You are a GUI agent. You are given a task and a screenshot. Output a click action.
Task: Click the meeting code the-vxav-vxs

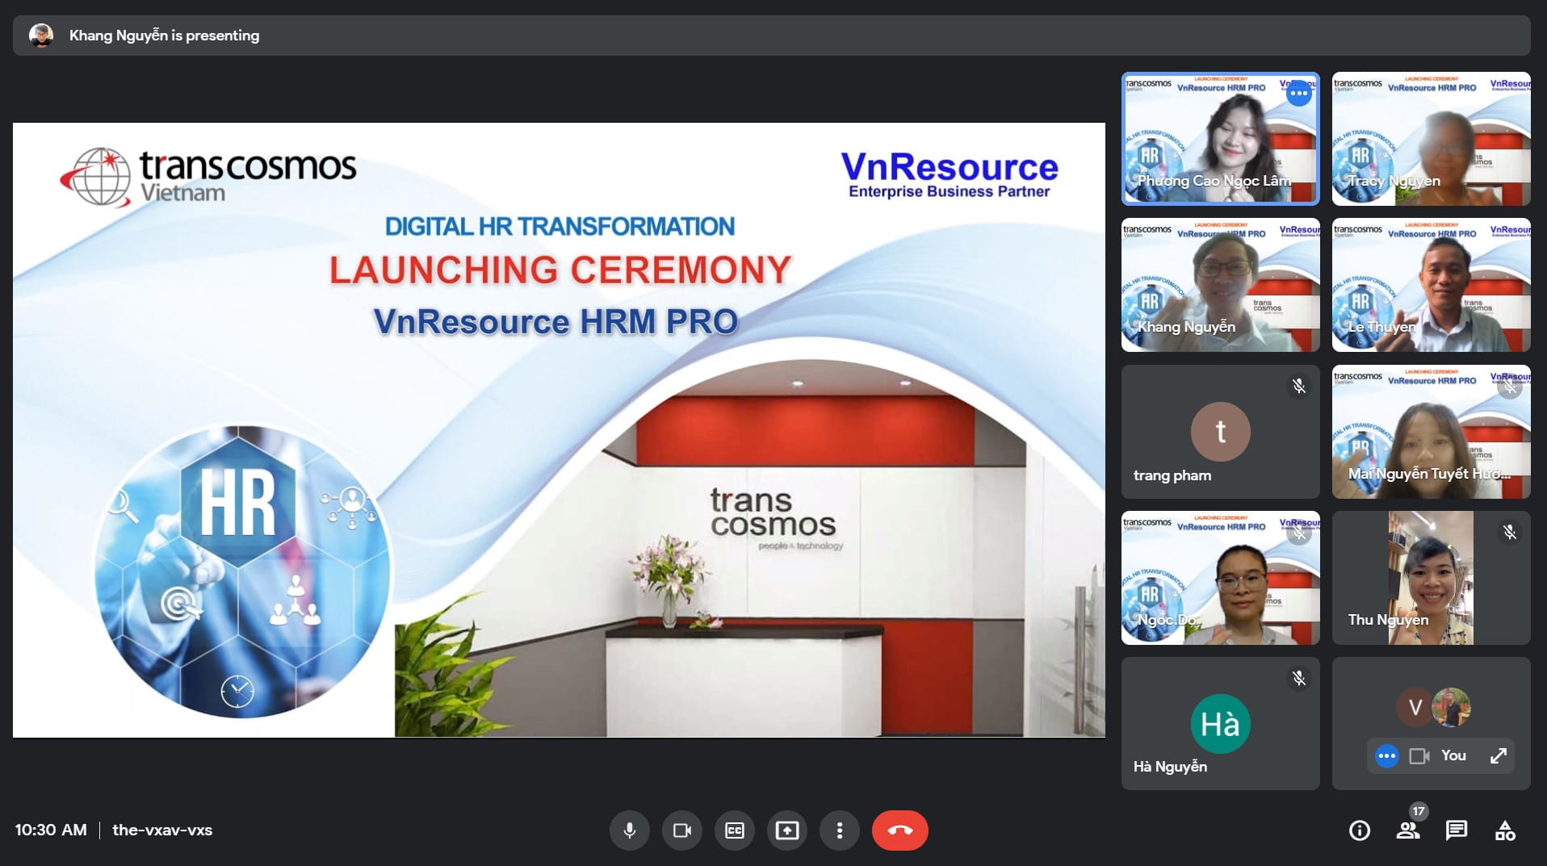pos(162,830)
